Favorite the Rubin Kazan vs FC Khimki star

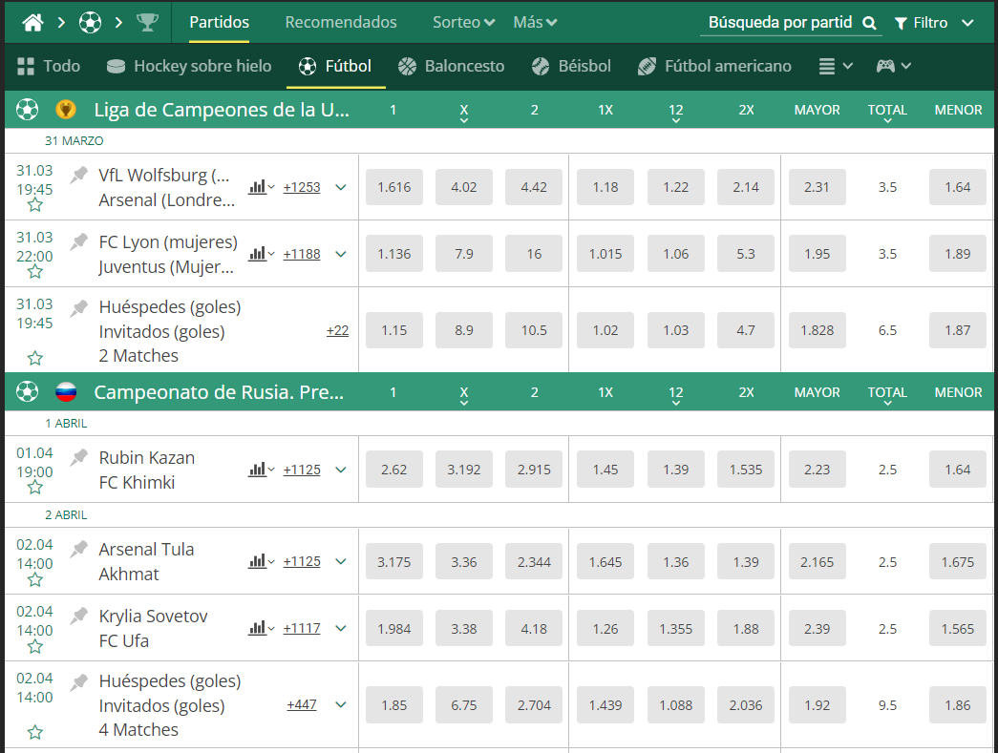pyautogui.click(x=35, y=487)
